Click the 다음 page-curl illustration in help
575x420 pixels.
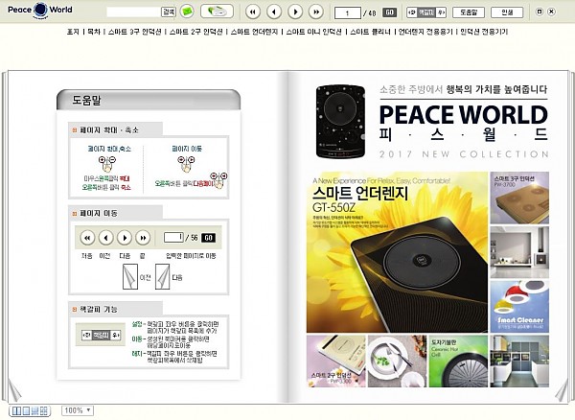pyautogui.click(x=163, y=276)
